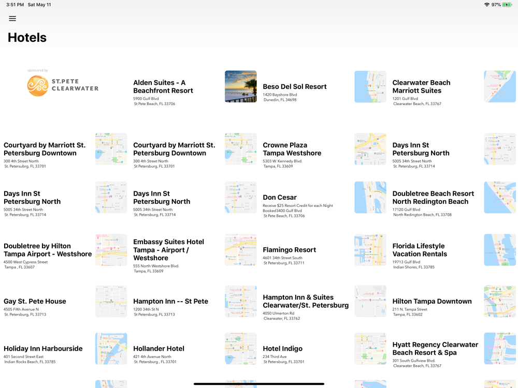
Task: Open Flamingo Resort map thumbnail
Action: pos(370,250)
